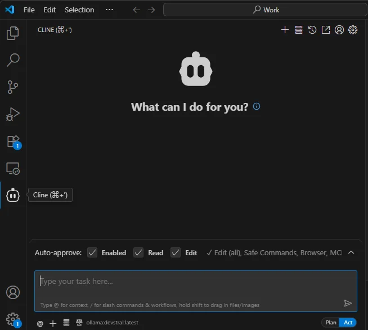Click the send arrow in task box

[x=348, y=303]
